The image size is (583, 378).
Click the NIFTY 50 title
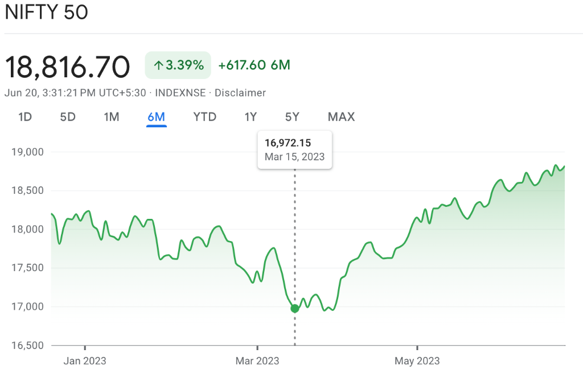[x=47, y=13]
